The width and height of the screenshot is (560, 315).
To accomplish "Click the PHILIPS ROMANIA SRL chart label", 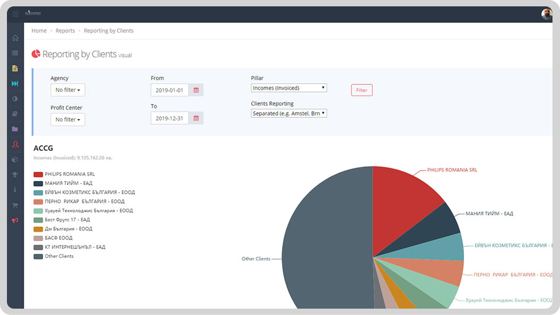I will coord(452,170).
